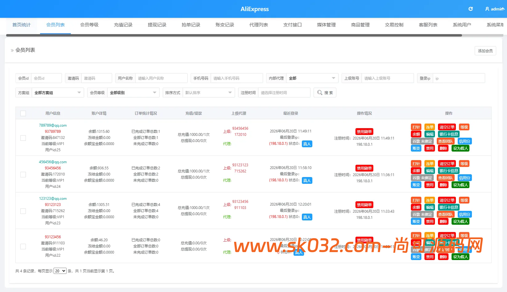
Task: Focus the 用户名称 input field
Action: [x=161, y=78]
